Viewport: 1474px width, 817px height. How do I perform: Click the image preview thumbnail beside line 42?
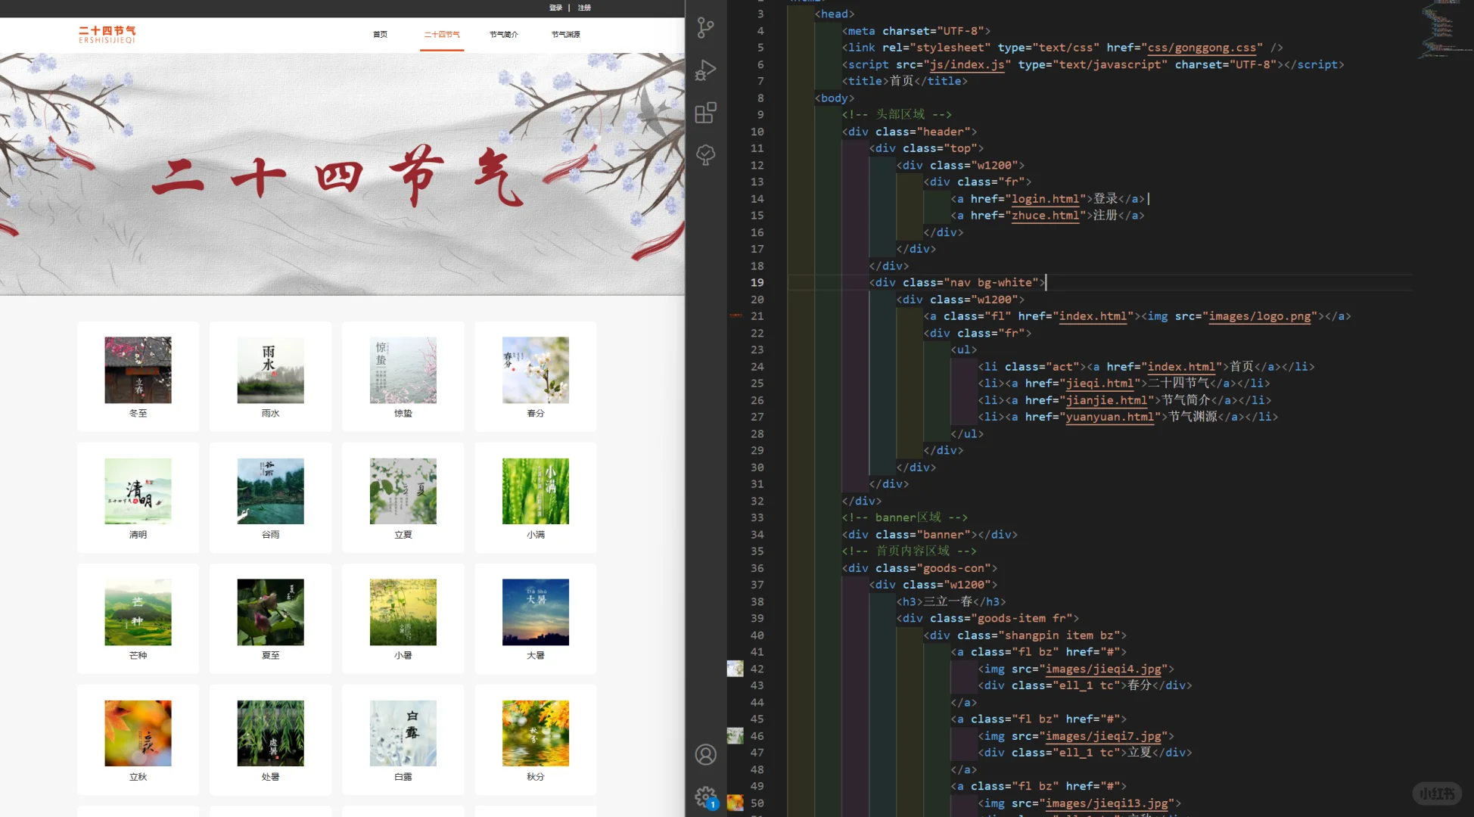click(735, 668)
